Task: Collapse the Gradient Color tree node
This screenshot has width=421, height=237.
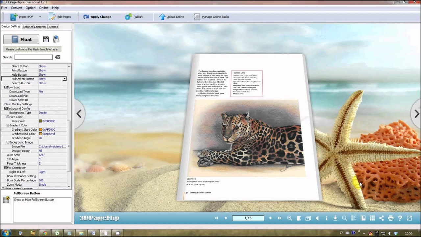Action: (8, 125)
